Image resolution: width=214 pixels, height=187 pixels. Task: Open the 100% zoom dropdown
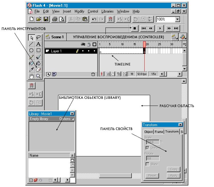177,19
